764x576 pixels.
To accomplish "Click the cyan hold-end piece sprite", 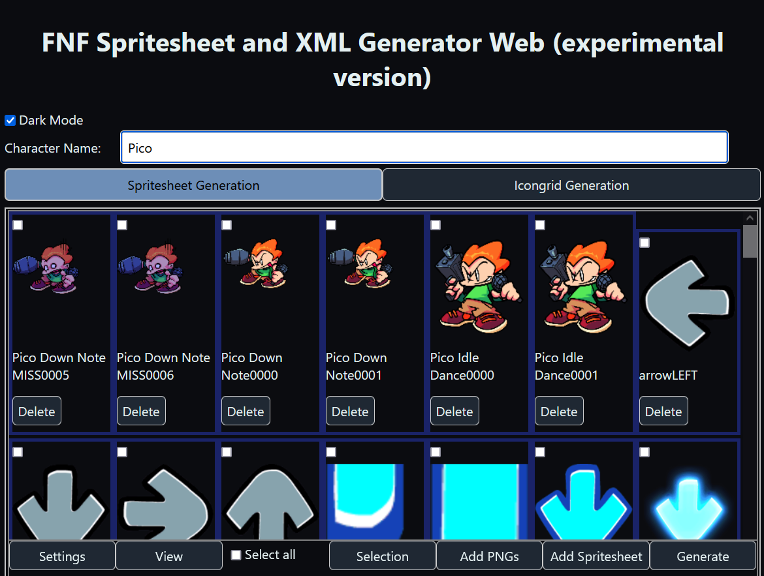I will pos(365,502).
